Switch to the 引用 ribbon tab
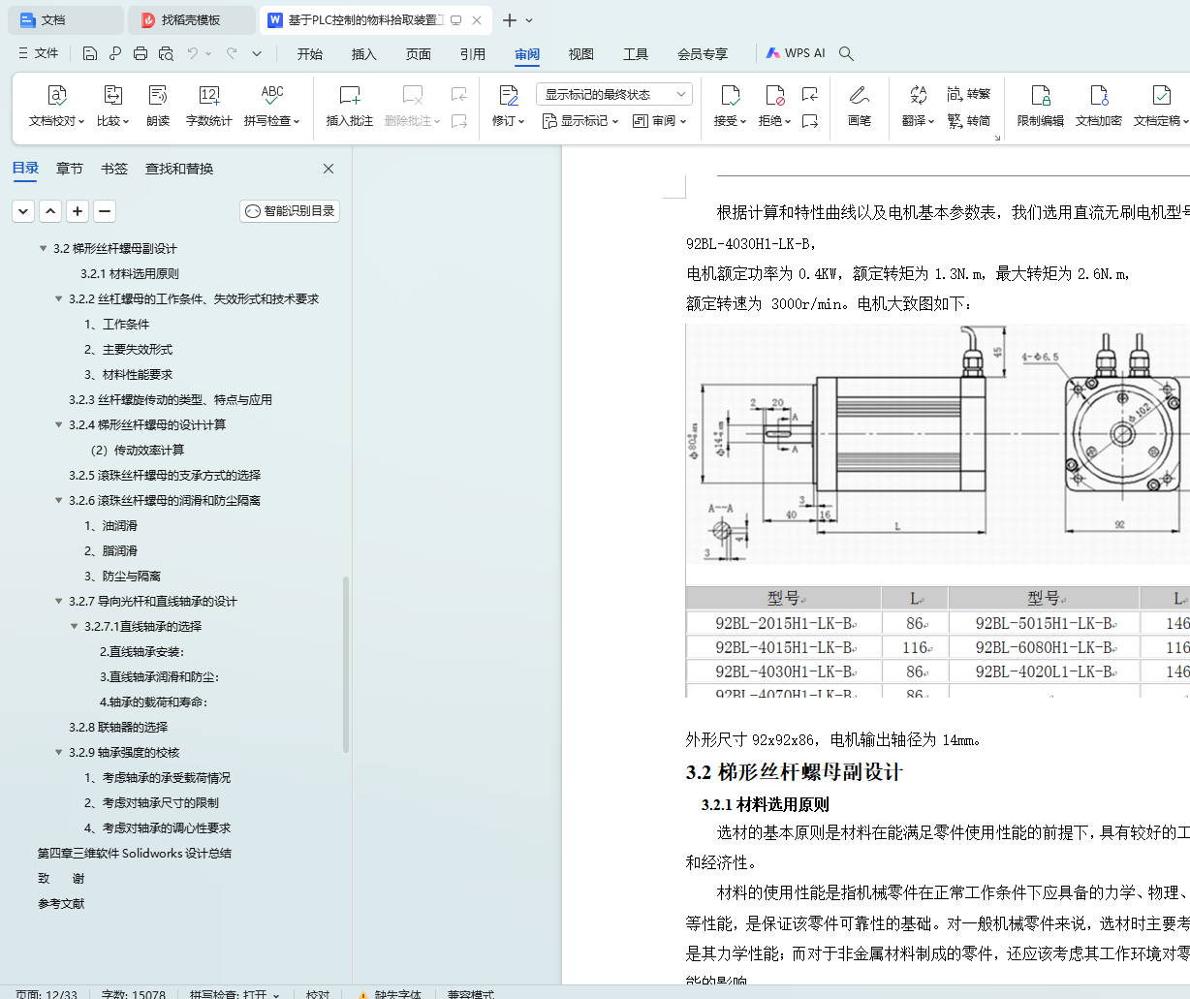This screenshot has height=999, width=1190. 473,53
